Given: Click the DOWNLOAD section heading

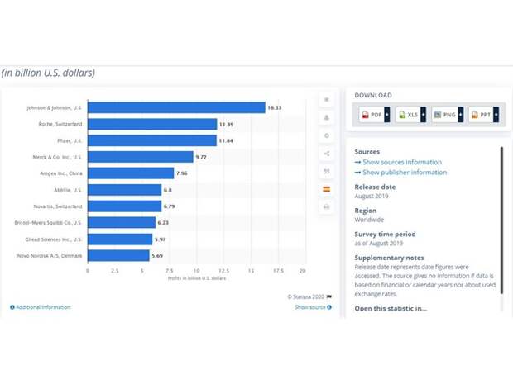Looking at the screenshot, I should click(x=373, y=95).
